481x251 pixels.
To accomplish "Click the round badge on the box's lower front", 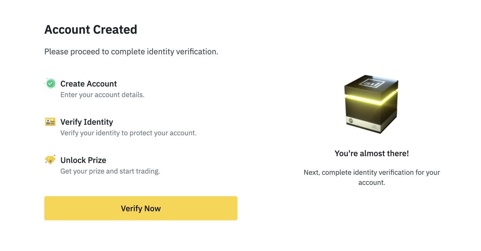I will 351,121.
